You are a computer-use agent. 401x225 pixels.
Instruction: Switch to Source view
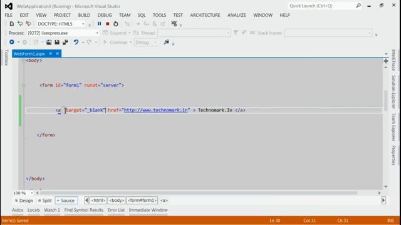tap(66, 201)
